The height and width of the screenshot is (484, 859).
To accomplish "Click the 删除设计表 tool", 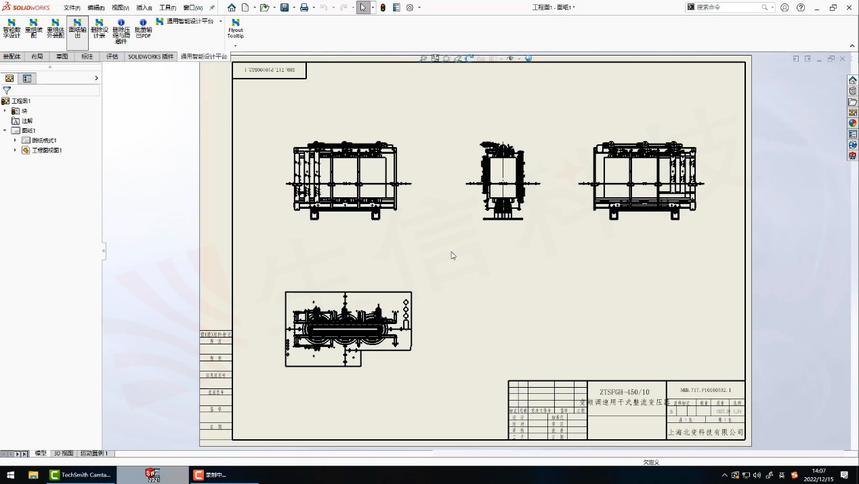I will tap(99, 28).
